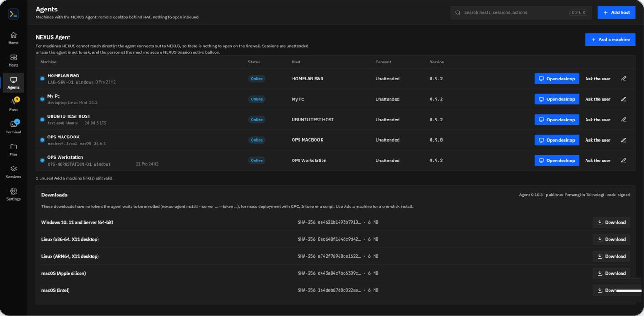Click status dot of UBUNTU TEST HOST

(42, 120)
